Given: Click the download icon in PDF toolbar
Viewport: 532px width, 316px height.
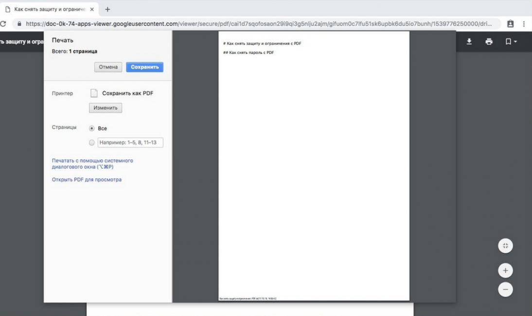Looking at the screenshot, I should [469, 42].
